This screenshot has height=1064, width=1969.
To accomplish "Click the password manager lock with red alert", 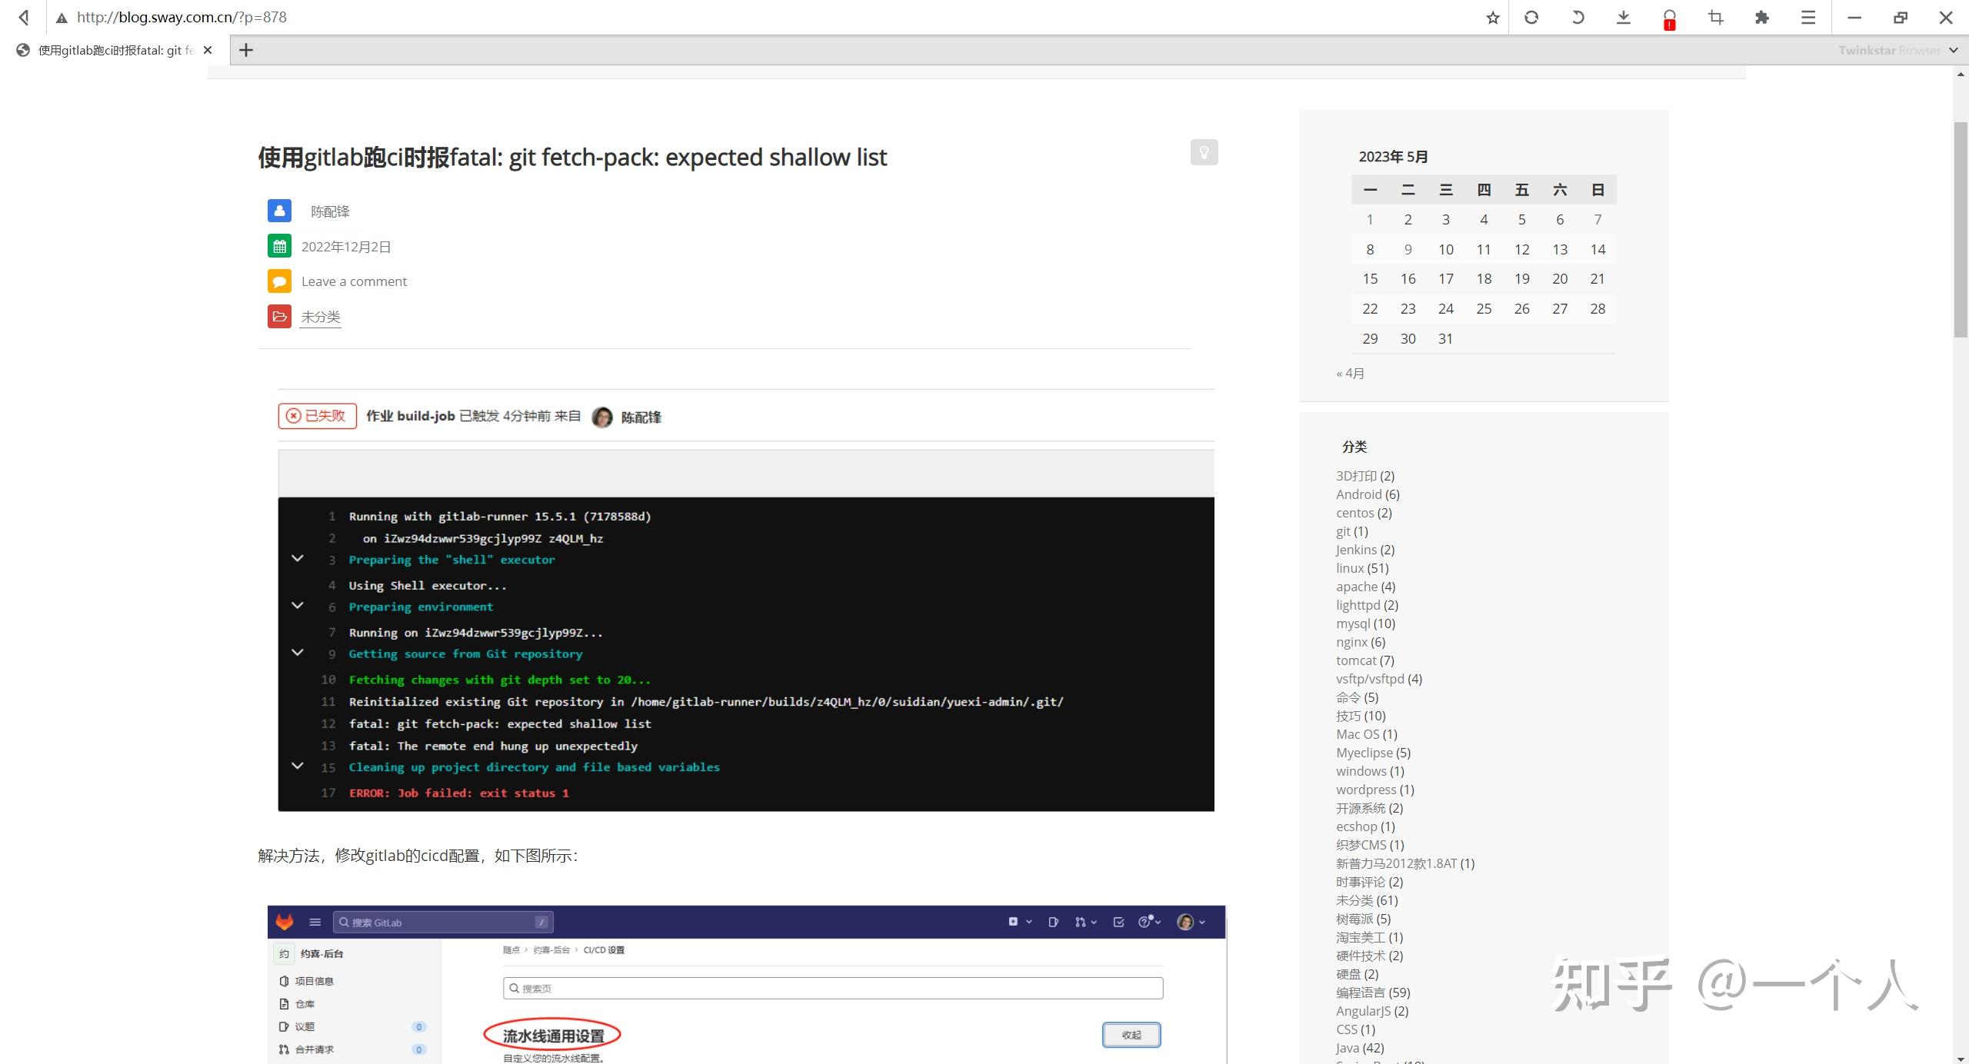I will tap(1668, 17).
